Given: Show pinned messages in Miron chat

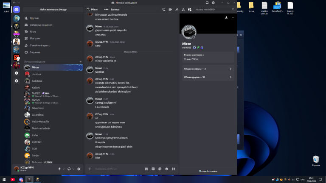Looking at the screenshot, I should (177, 10).
